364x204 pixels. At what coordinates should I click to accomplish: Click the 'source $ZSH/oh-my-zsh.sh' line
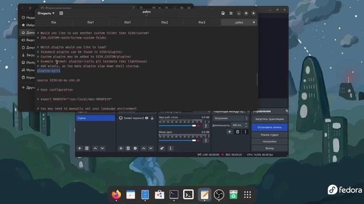coord(59,80)
